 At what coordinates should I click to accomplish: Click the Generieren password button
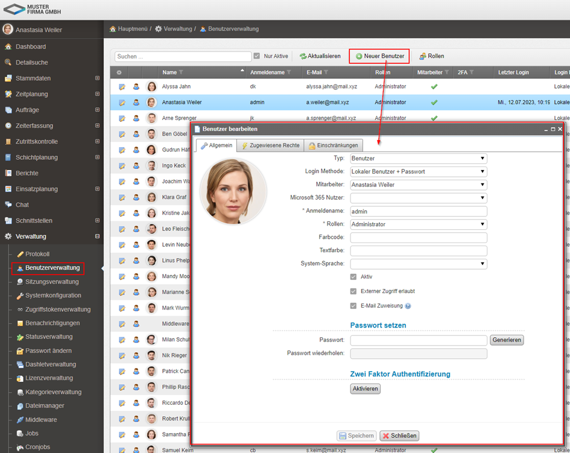click(x=507, y=340)
